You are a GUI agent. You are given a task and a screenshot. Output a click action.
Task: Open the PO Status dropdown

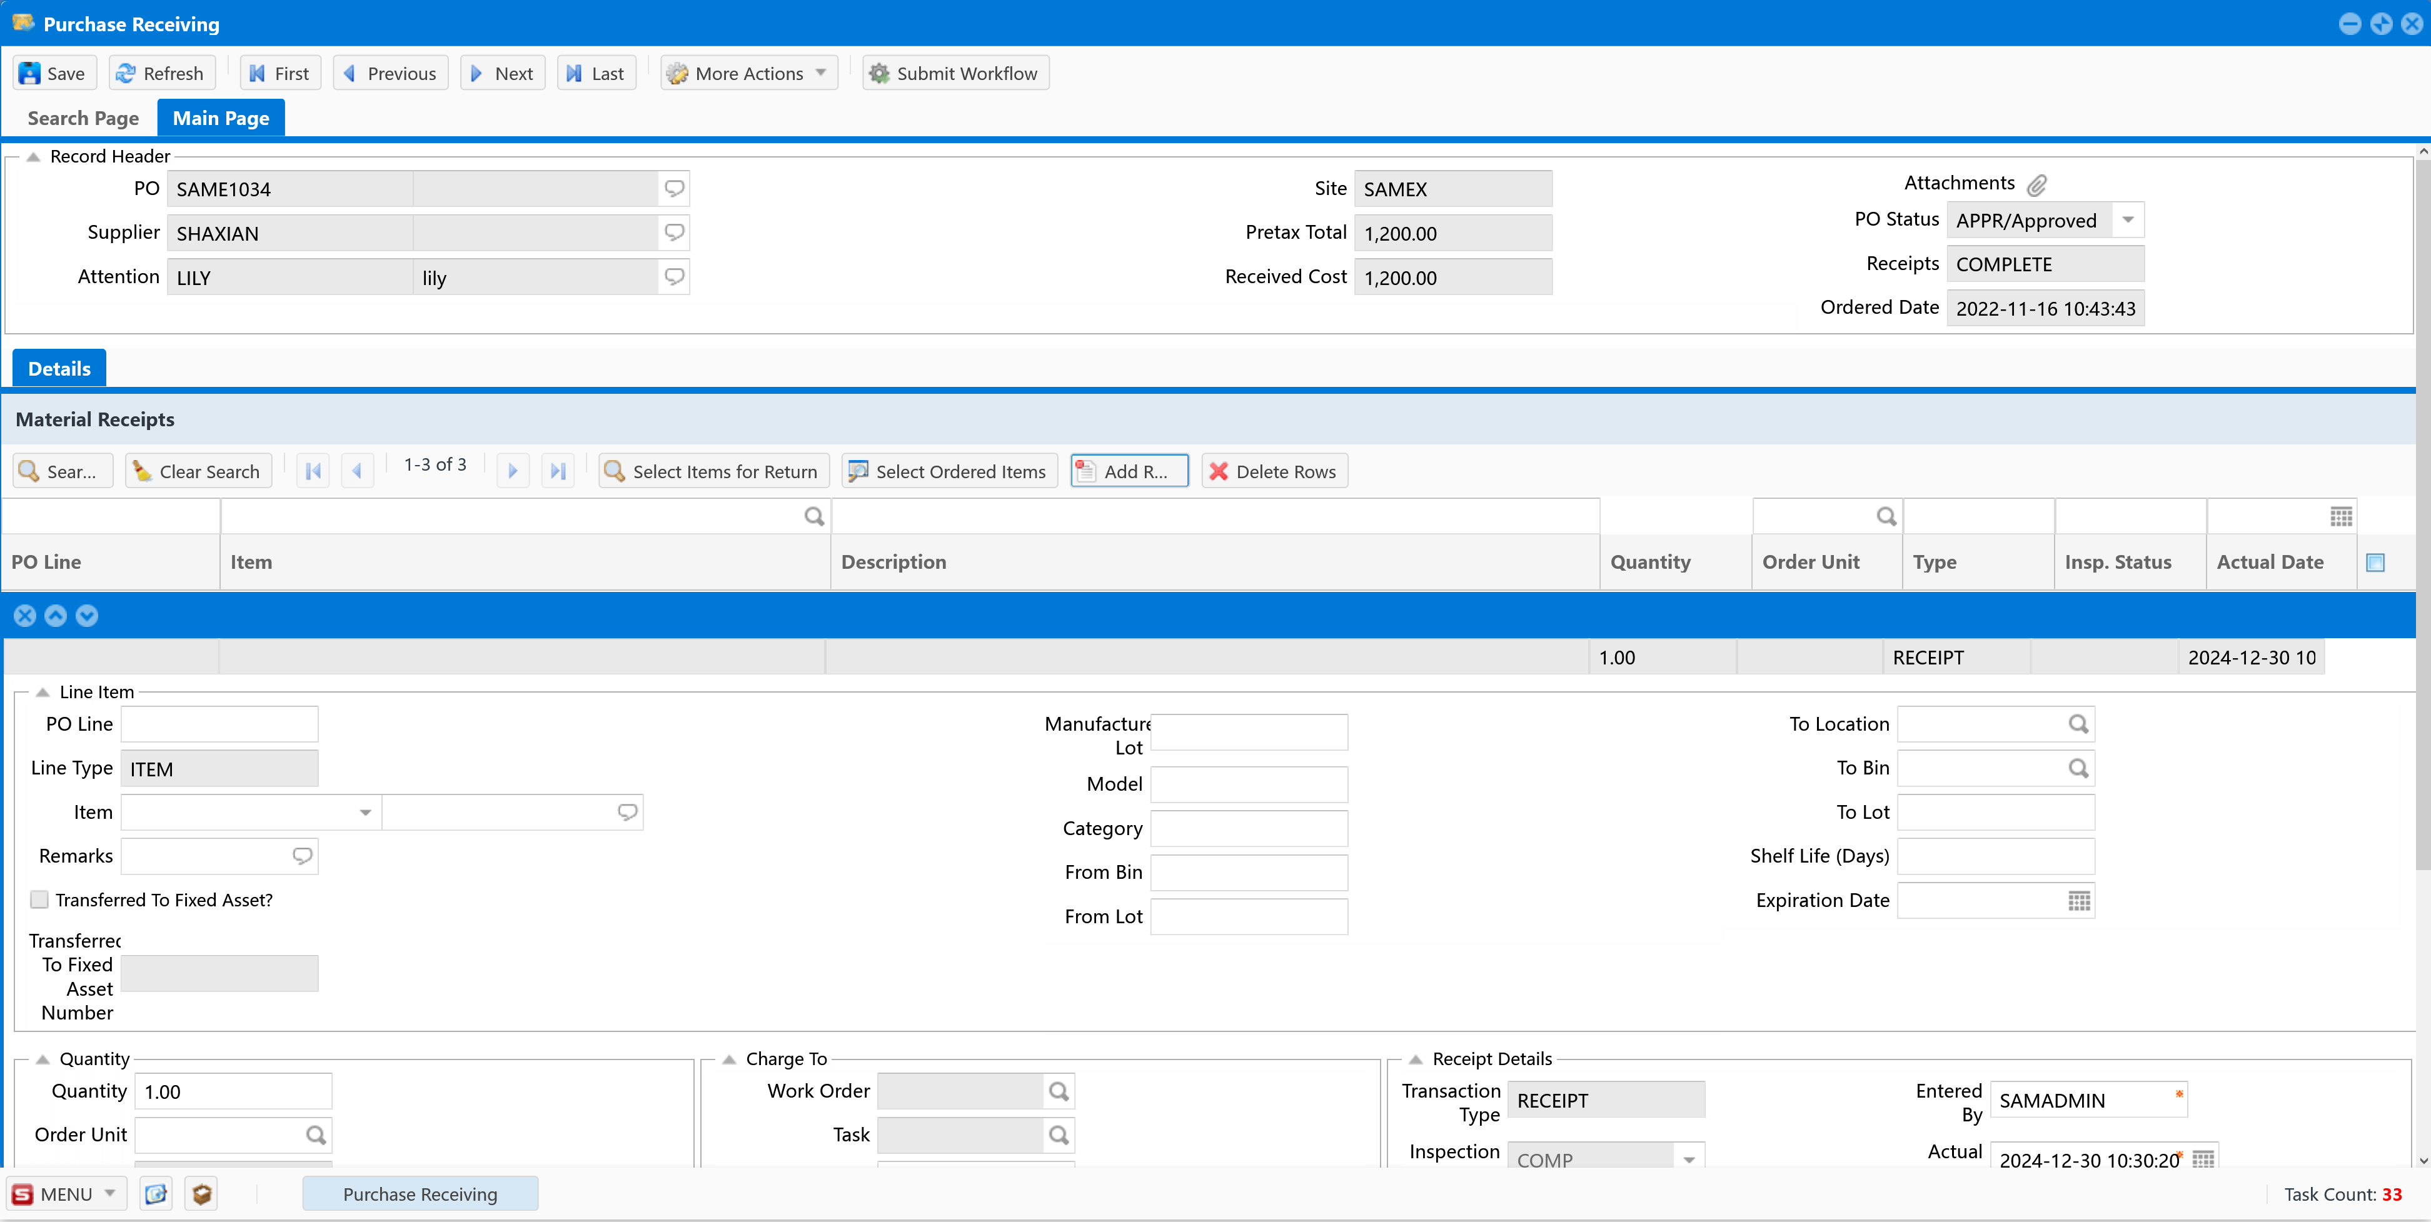[2128, 220]
